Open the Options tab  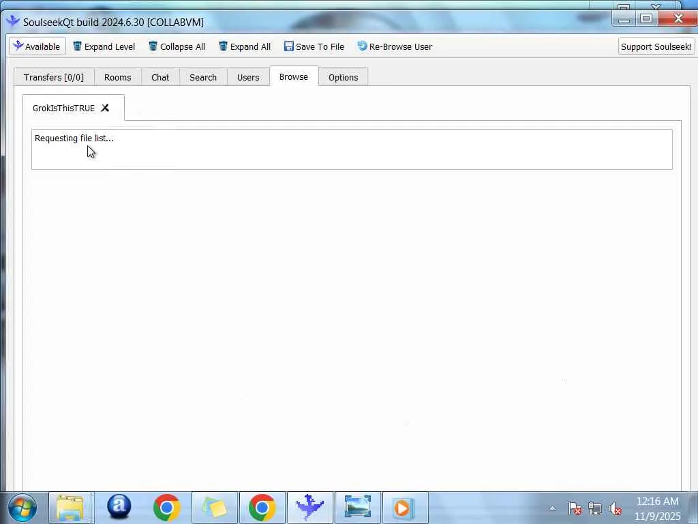(344, 77)
